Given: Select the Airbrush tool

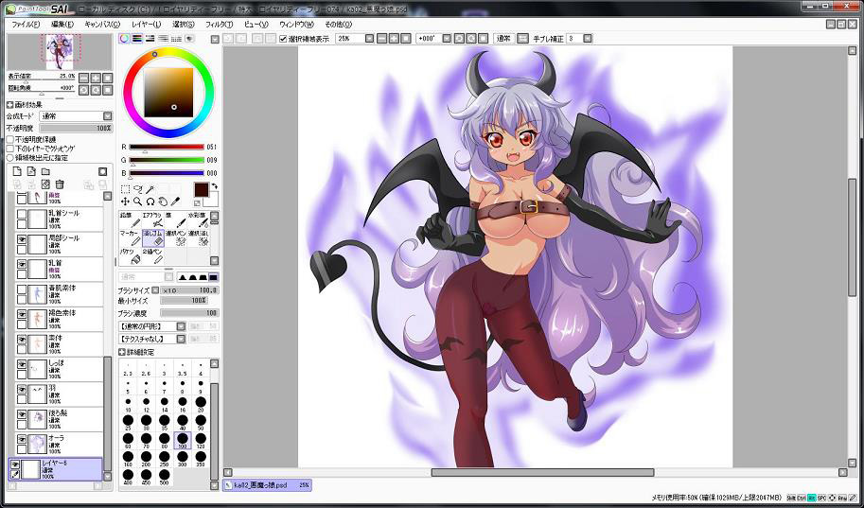Looking at the screenshot, I should [156, 219].
